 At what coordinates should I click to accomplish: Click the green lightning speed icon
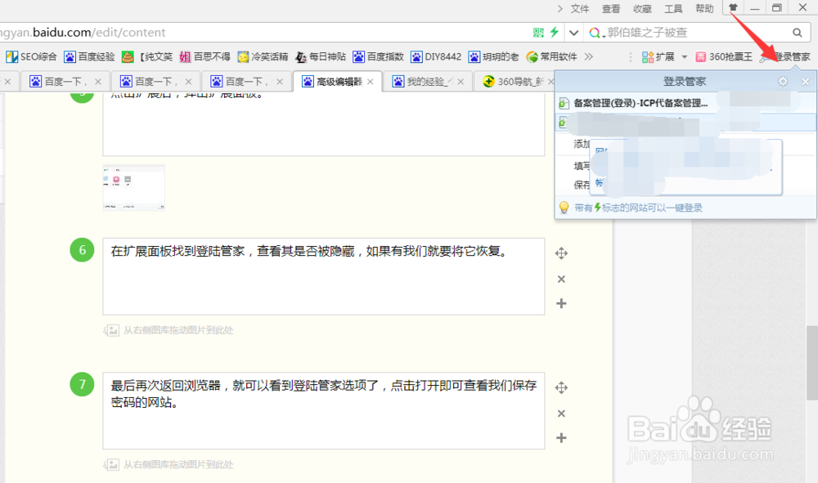[554, 33]
